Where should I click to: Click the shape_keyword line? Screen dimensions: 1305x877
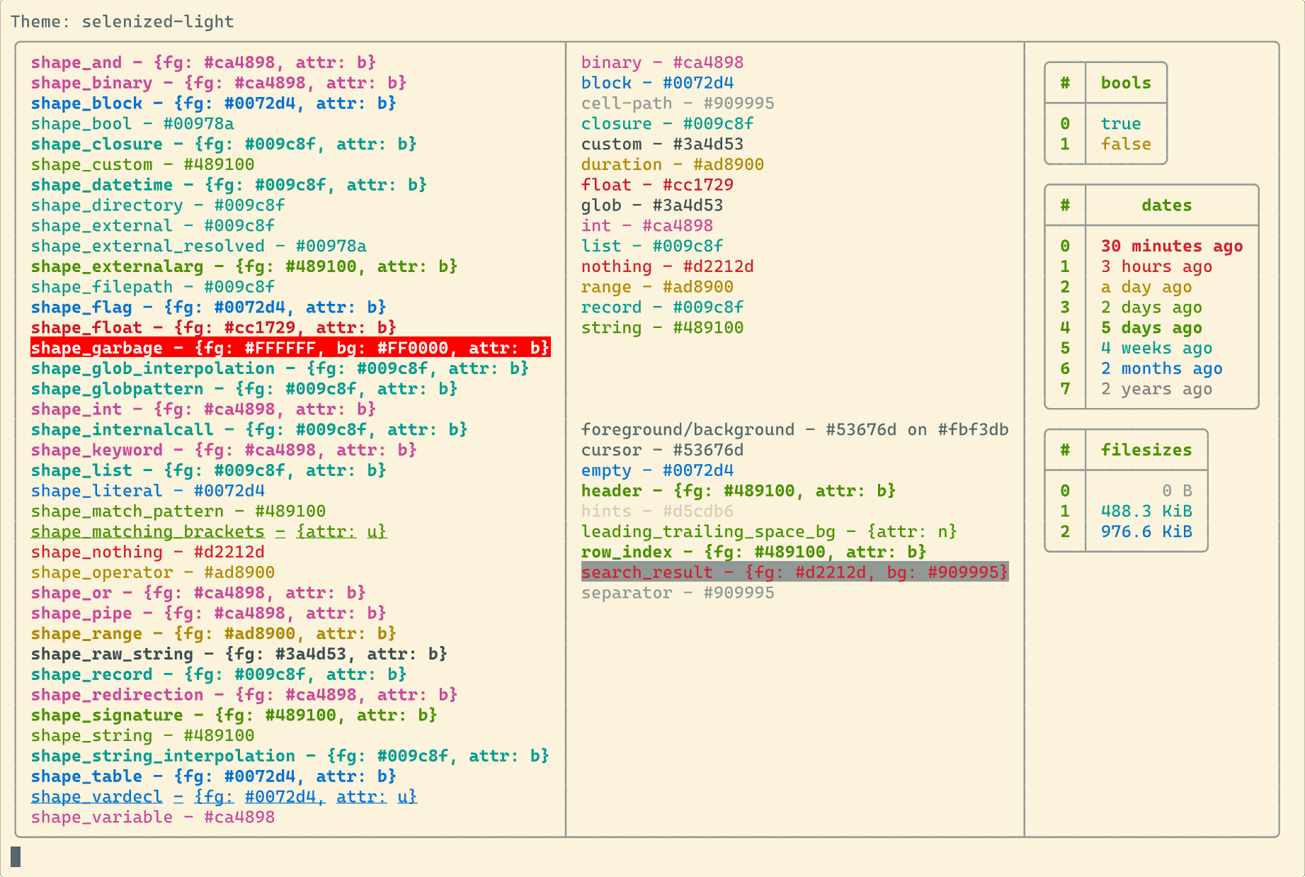(x=224, y=451)
